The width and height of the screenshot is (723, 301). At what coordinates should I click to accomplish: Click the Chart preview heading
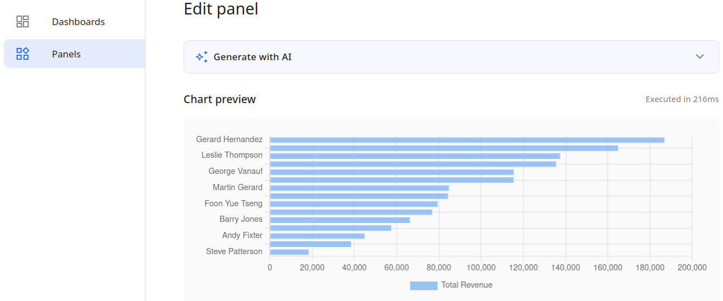click(219, 99)
